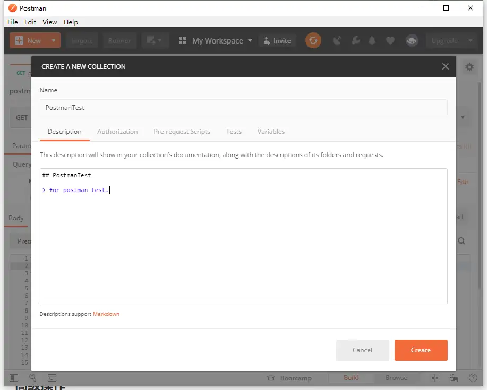Open the Variables tab
This screenshot has height=390, width=487.
pyautogui.click(x=271, y=132)
